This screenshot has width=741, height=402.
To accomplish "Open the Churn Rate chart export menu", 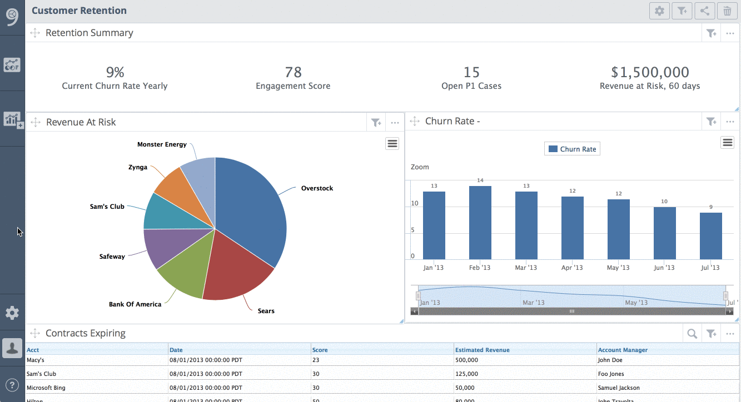I will pos(727,142).
